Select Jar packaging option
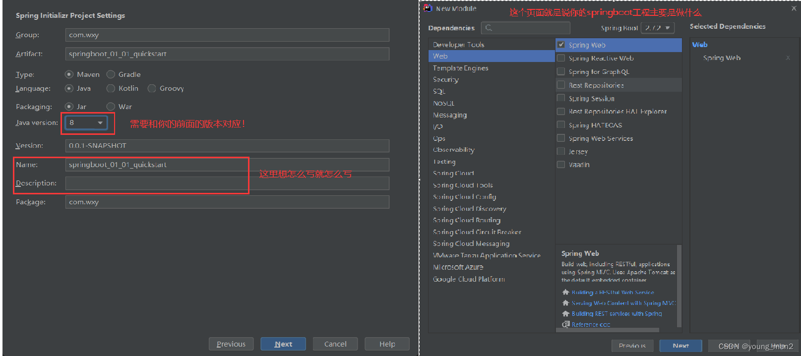This screenshot has height=356, width=801. (69, 107)
